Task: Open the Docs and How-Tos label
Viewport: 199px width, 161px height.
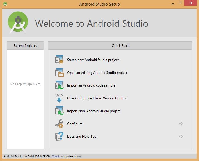Action: click(82, 137)
